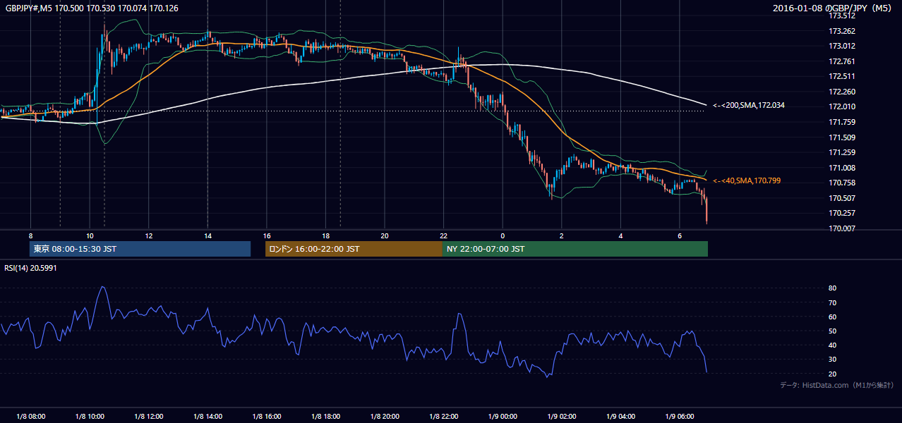The height and width of the screenshot is (423, 902).
Task: Click price axis value 171.259
Action: tap(843, 152)
